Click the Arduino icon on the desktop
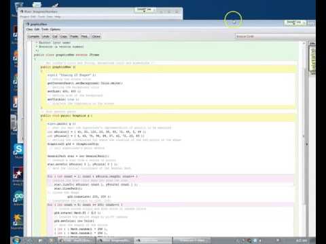Viewport: 326px width, 244px height. click(x=18, y=198)
